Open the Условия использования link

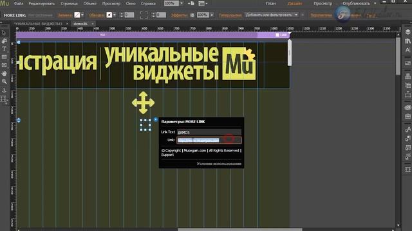coord(219,164)
